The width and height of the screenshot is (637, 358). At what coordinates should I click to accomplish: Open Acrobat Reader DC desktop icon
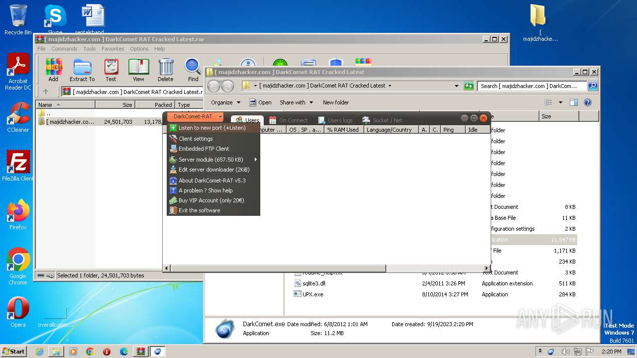18,72
